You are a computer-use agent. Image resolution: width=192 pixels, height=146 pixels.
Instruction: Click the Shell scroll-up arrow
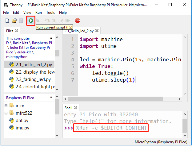click(x=185, y=114)
